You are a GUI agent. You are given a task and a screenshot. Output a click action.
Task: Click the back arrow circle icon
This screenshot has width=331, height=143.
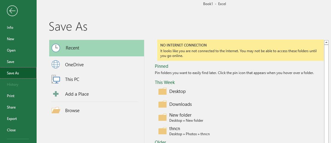point(12,11)
